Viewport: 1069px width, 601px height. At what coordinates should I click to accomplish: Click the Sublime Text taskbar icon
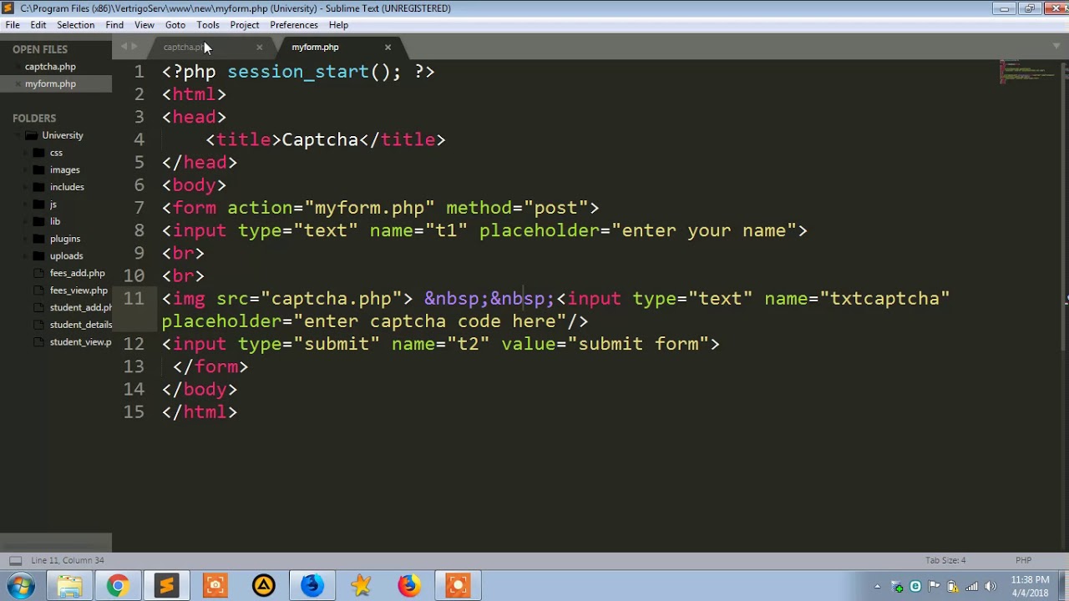(166, 586)
